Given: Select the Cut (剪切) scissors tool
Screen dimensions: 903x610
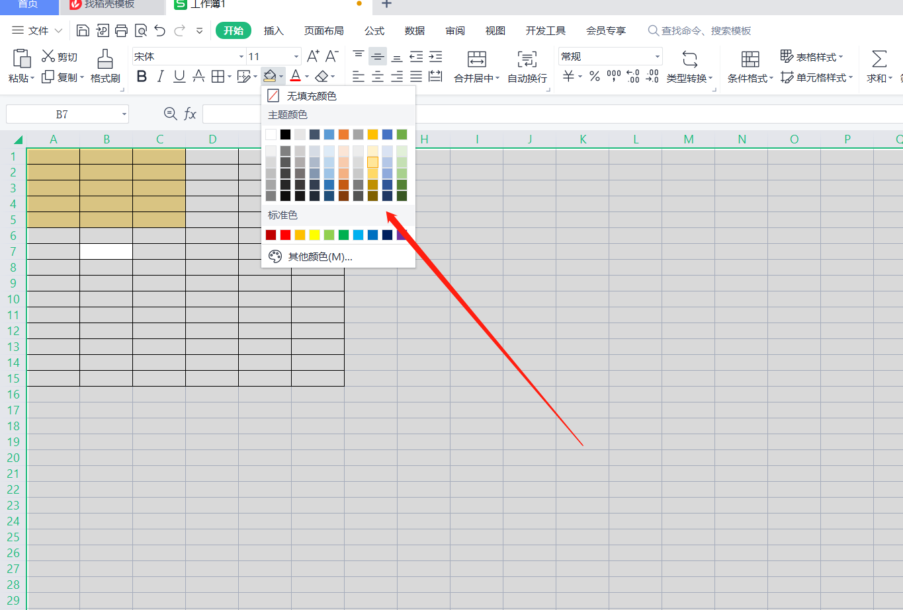Looking at the screenshot, I should tap(48, 56).
